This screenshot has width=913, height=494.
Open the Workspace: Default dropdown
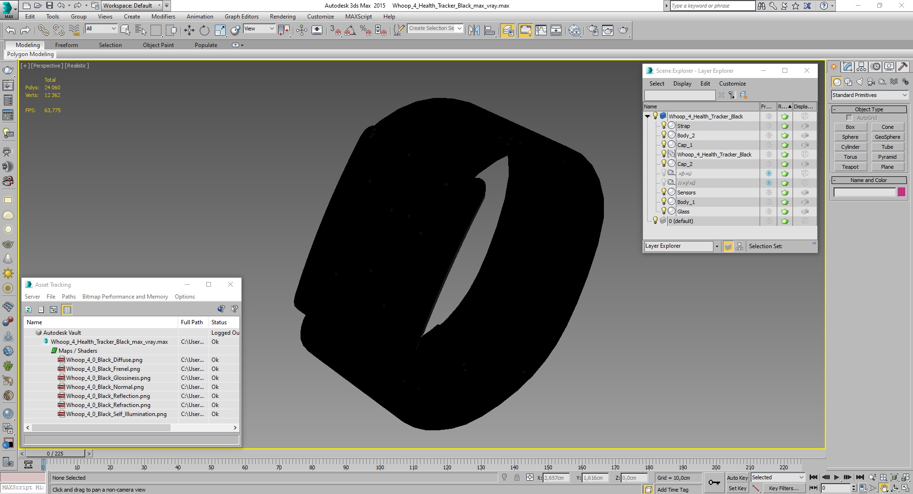click(x=132, y=6)
